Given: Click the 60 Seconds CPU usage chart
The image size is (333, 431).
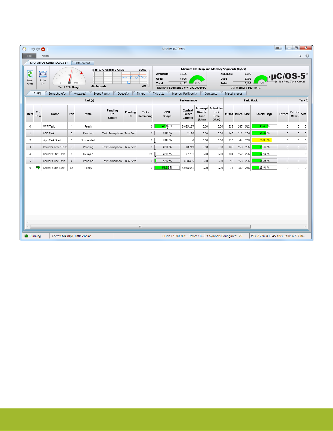Looking at the screenshot, I should click(120, 78).
